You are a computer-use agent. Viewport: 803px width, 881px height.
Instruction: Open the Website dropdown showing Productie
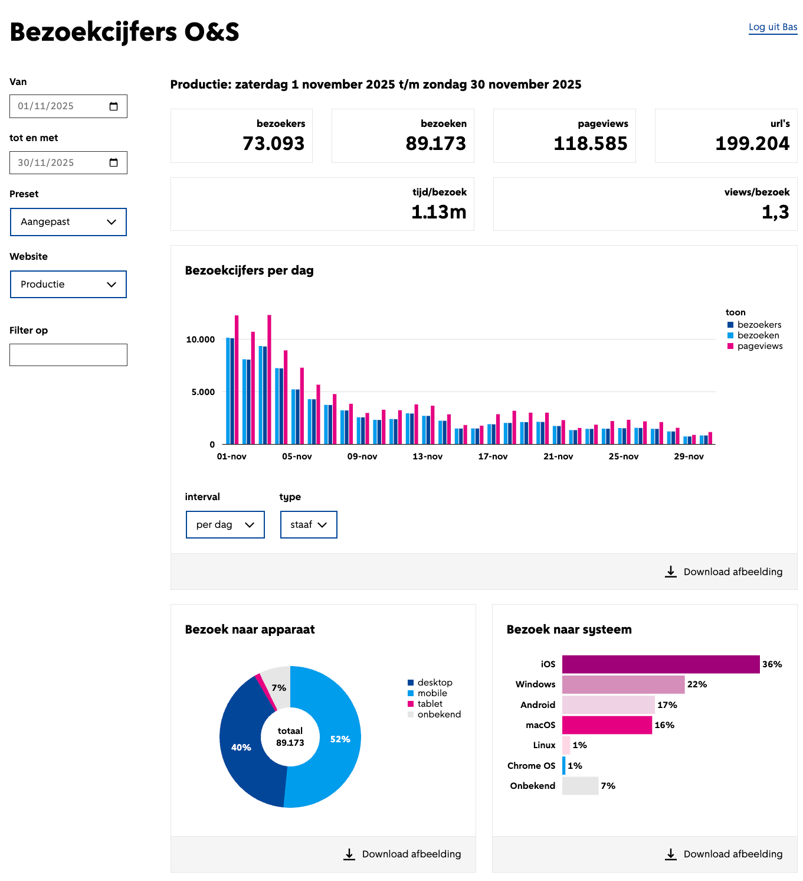68,284
